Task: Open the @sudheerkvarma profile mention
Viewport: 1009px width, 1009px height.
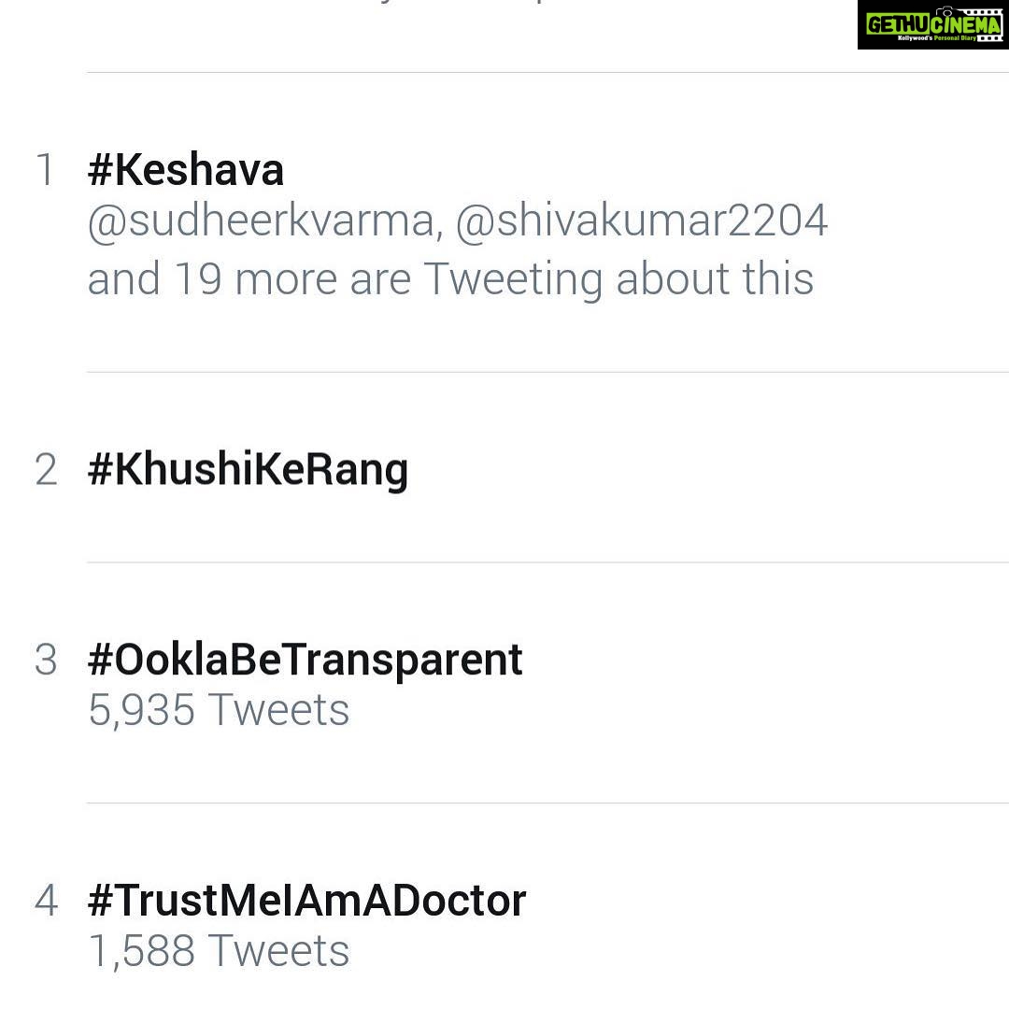Action: click(265, 221)
